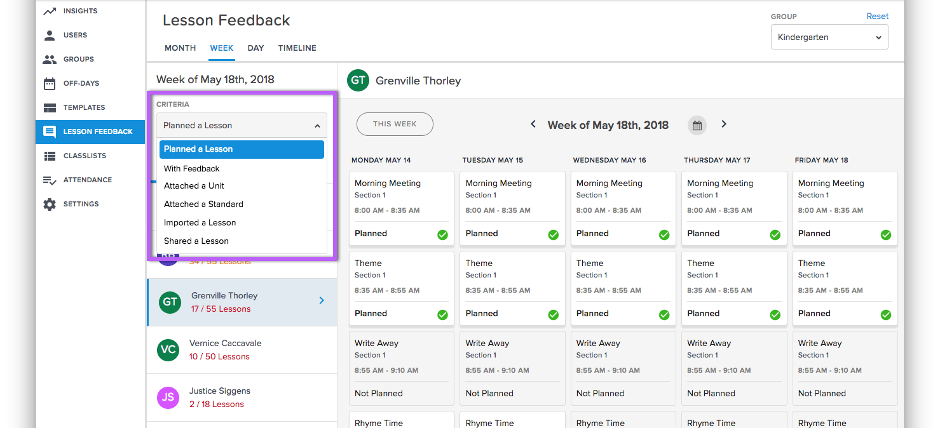The image size is (940, 428).
Task: Open Friday's Write Away lesson card
Action: tap(845, 368)
